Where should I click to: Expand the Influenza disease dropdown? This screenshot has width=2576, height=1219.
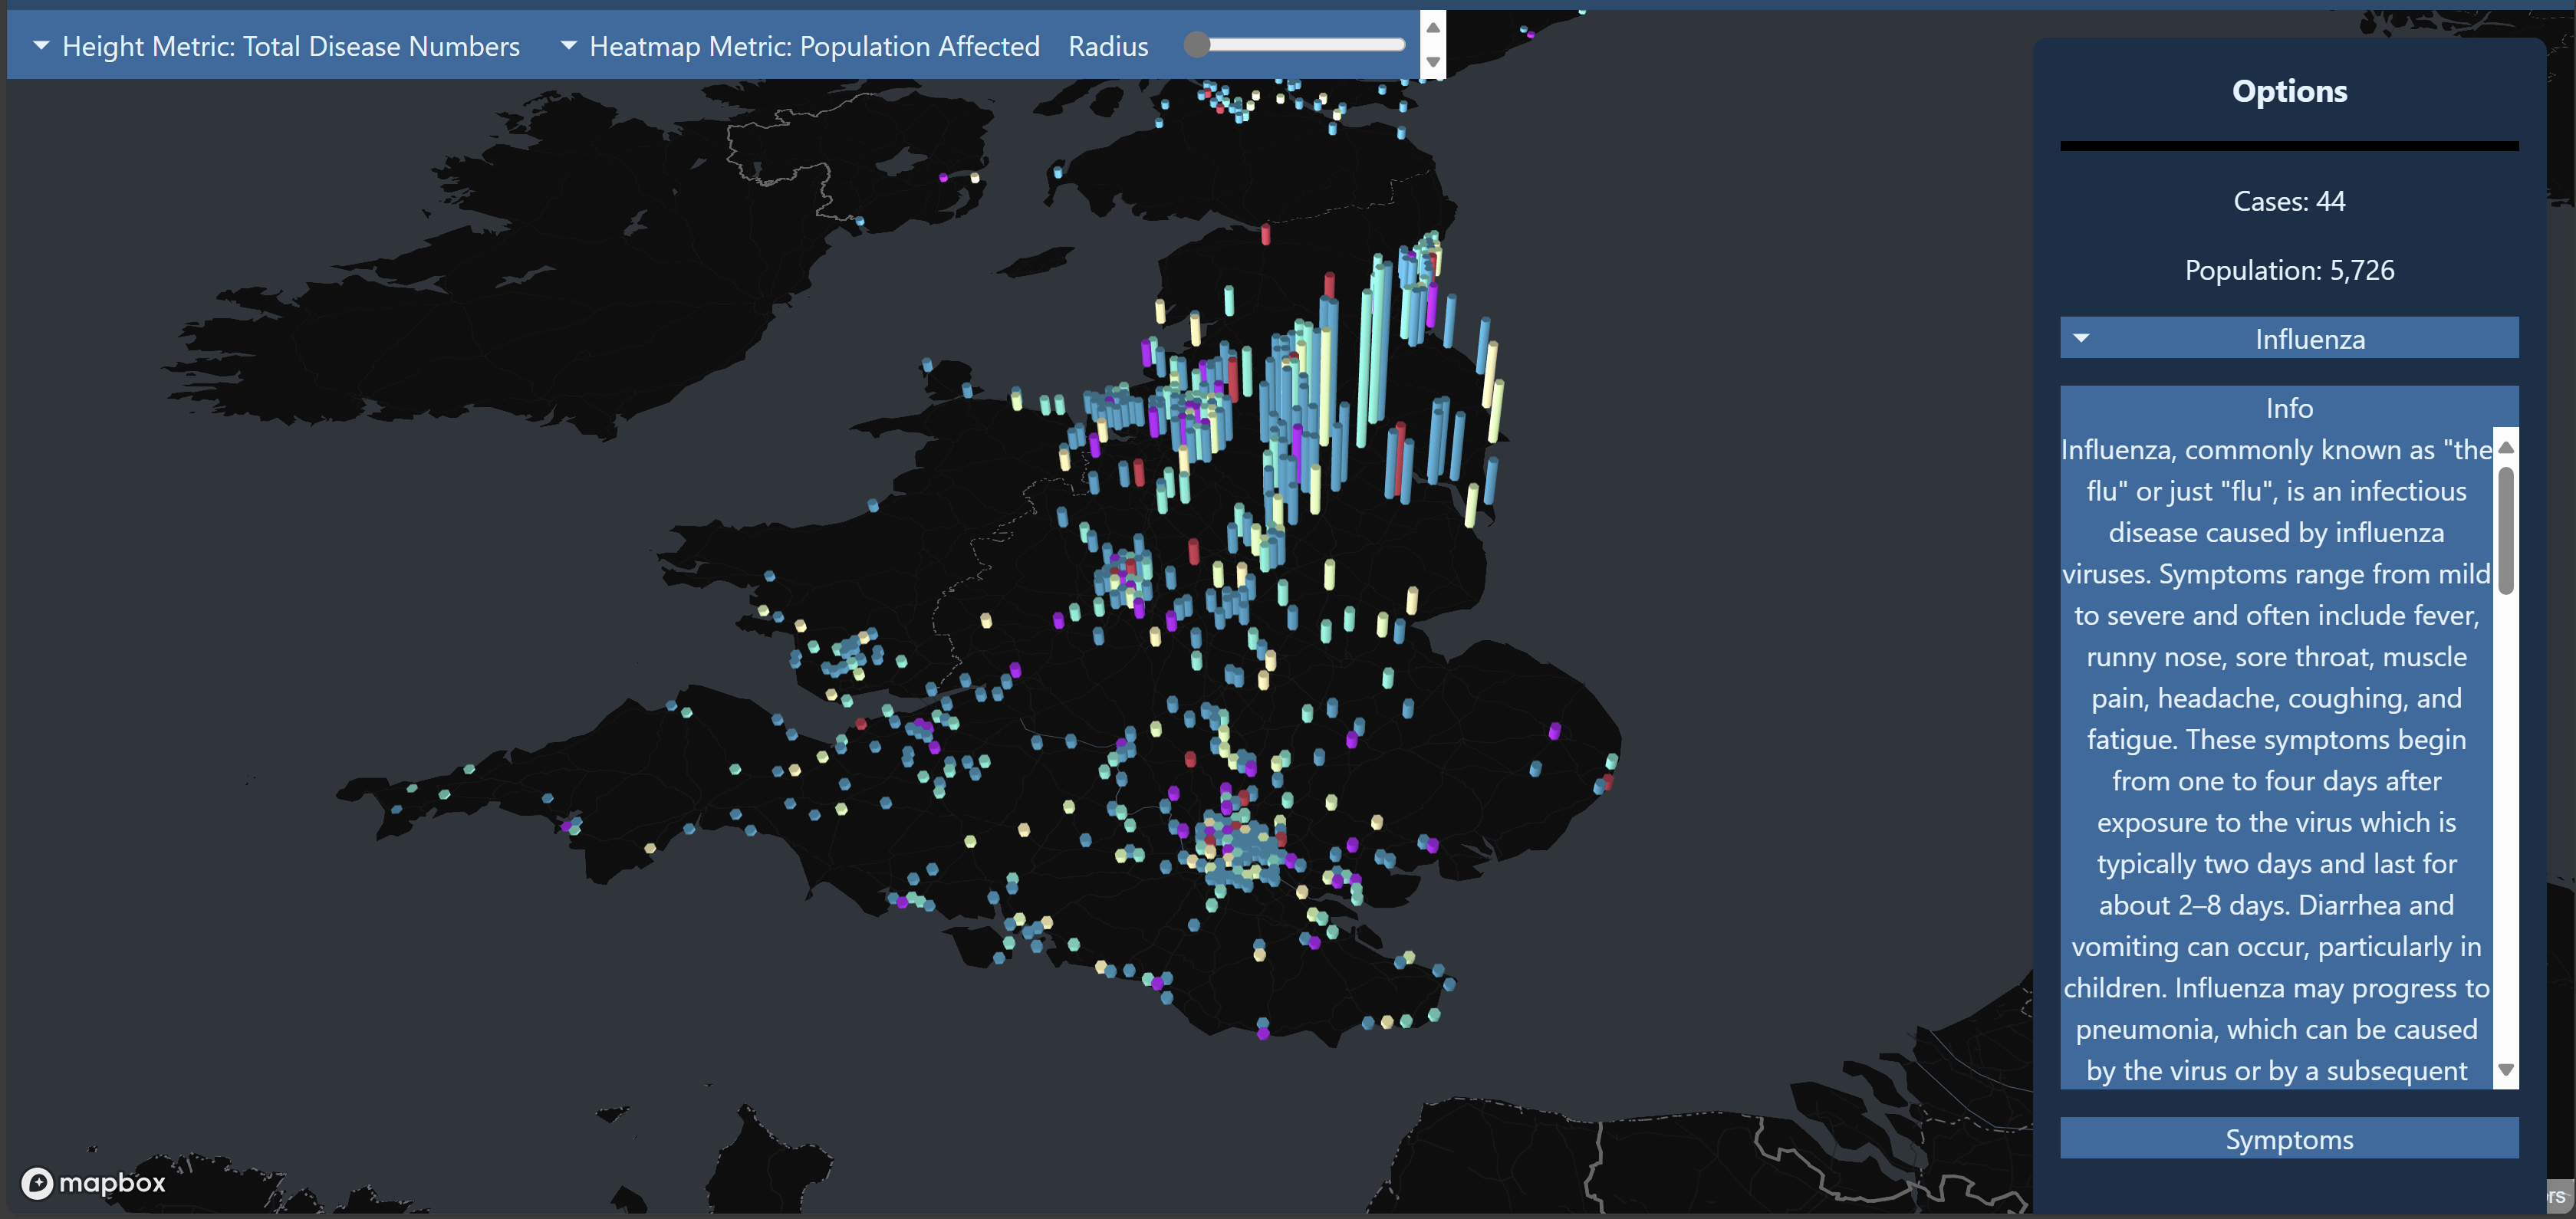pos(2309,339)
